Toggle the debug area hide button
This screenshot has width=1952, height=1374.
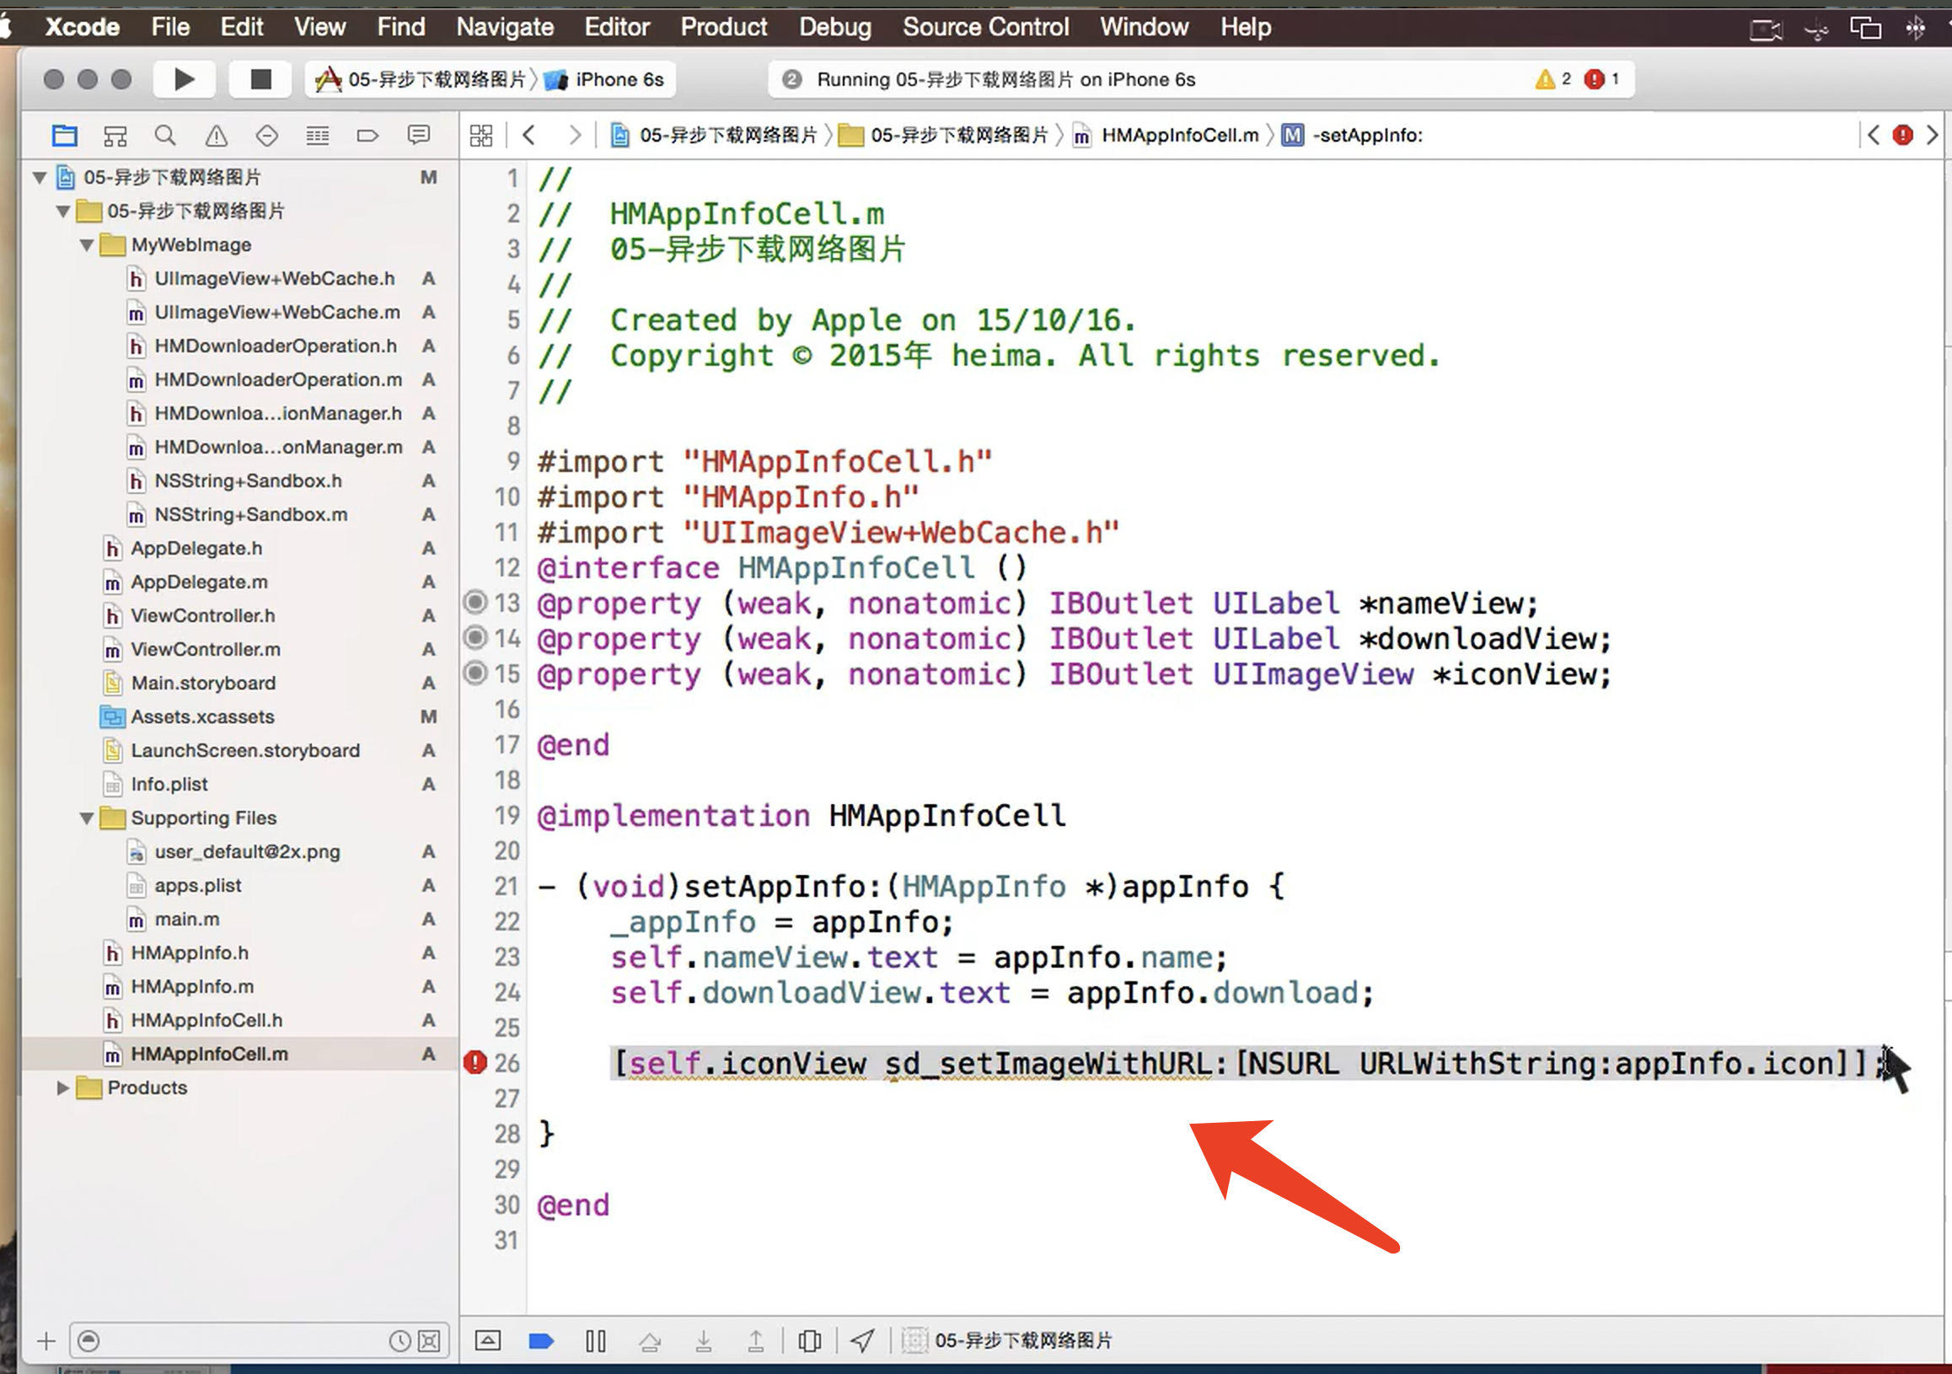(487, 1341)
